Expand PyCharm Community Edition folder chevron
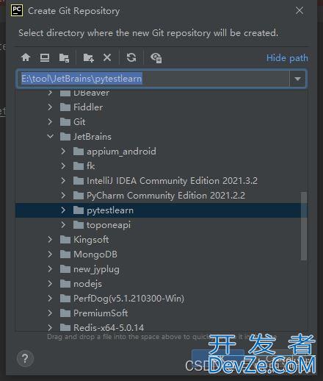 tap(63, 196)
